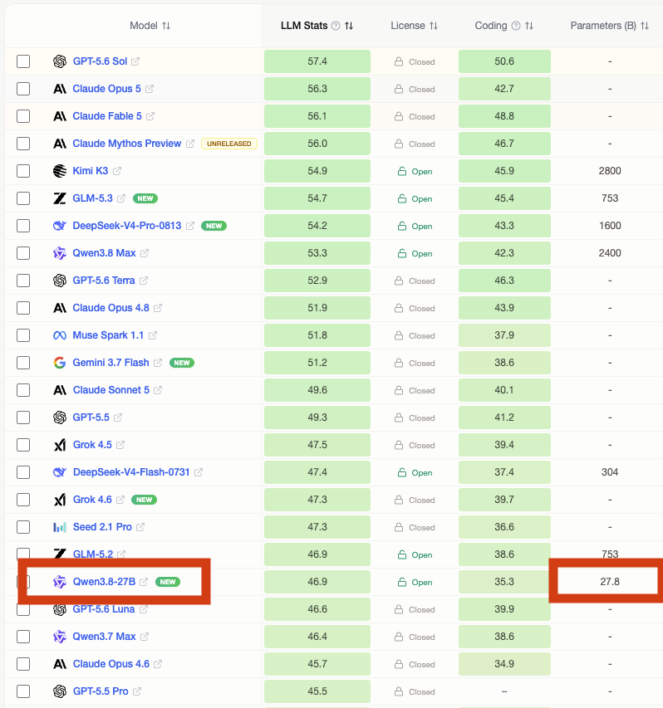663x708 pixels.
Task: Click the Coding column help question-mark icon
Action: pos(516,27)
